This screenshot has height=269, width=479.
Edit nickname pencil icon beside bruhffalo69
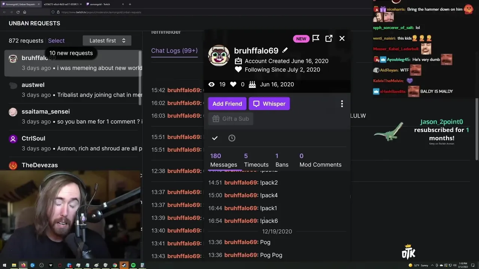(285, 50)
